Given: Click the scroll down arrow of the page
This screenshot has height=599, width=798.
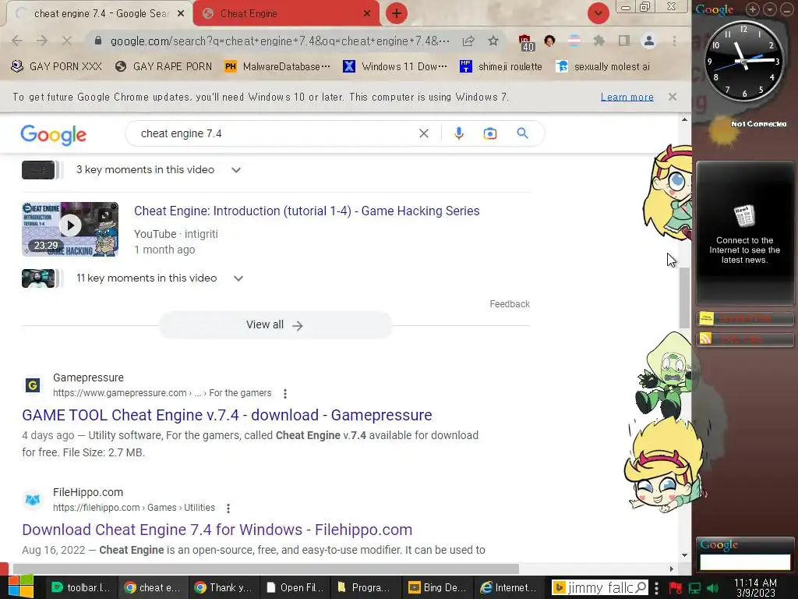Looking at the screenshot, I should (x=684, y=555).
